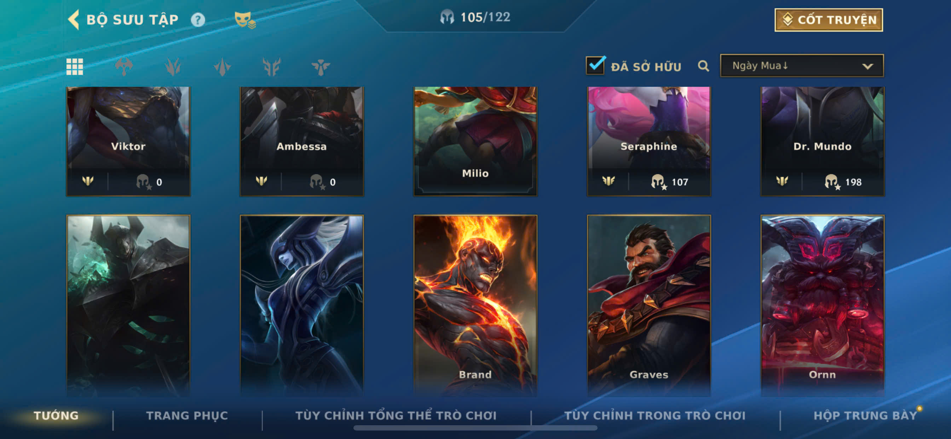Filter champions by the fighter helmet icon
Image resolution: width=951 pixels, height=439 pixels.
coord(124,67)
